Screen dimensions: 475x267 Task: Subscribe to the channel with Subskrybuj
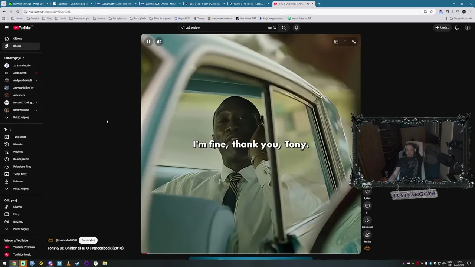point(88,240)
